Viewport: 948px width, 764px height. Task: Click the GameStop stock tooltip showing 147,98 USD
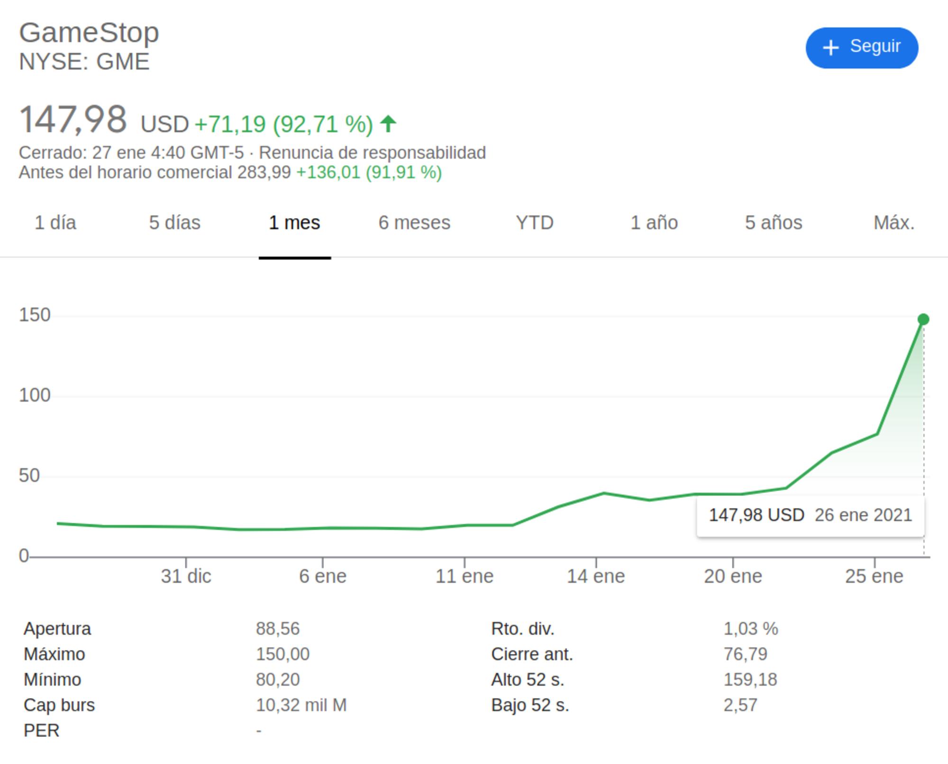point(811,516)
